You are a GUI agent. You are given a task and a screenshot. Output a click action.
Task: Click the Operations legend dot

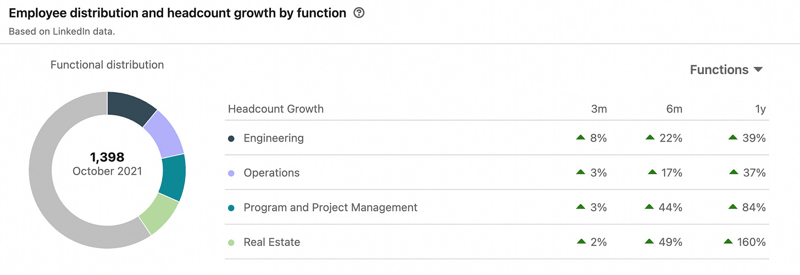point(231,173)
